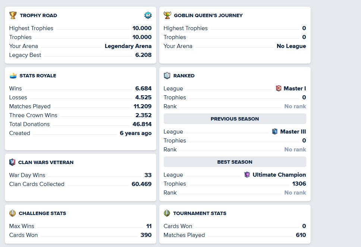Click the Total Donations value 46.814

coord(142,124)
